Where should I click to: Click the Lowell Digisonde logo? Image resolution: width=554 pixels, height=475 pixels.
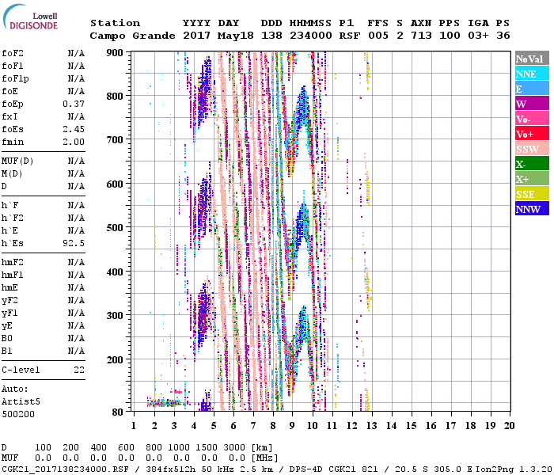[30, 17]
